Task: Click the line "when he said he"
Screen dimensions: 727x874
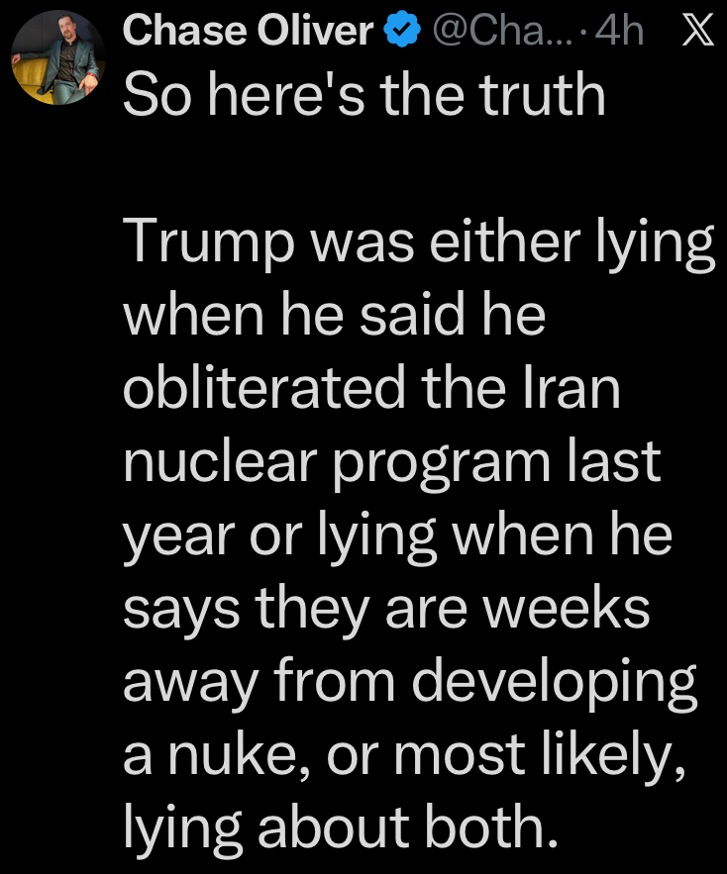Action: coord(334,316)
